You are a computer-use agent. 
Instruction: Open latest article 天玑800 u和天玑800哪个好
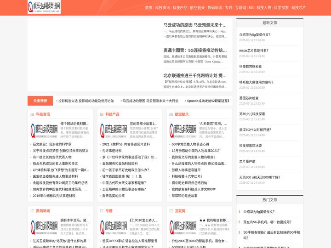pyautogui.click(x=260, y=177)
